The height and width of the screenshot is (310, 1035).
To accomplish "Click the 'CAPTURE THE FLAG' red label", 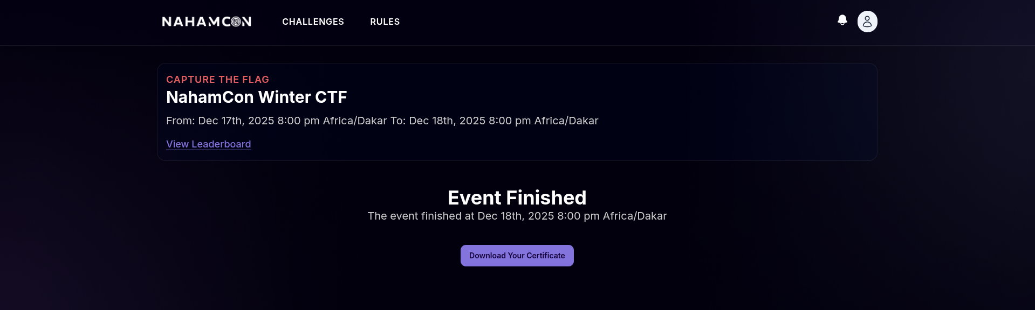I will (x=217, y=80).
